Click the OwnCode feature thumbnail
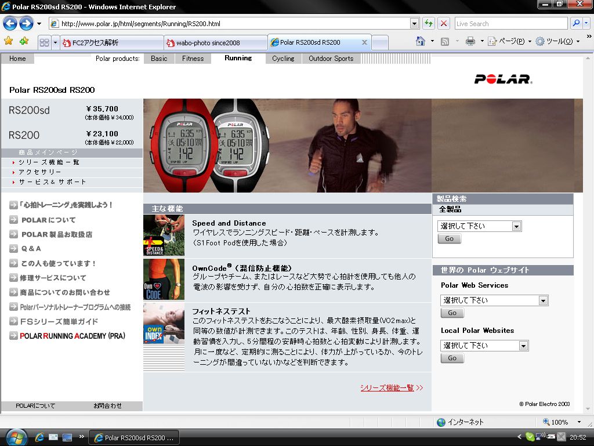This screenshot has width=594, height=446. [x=164, y=280]
